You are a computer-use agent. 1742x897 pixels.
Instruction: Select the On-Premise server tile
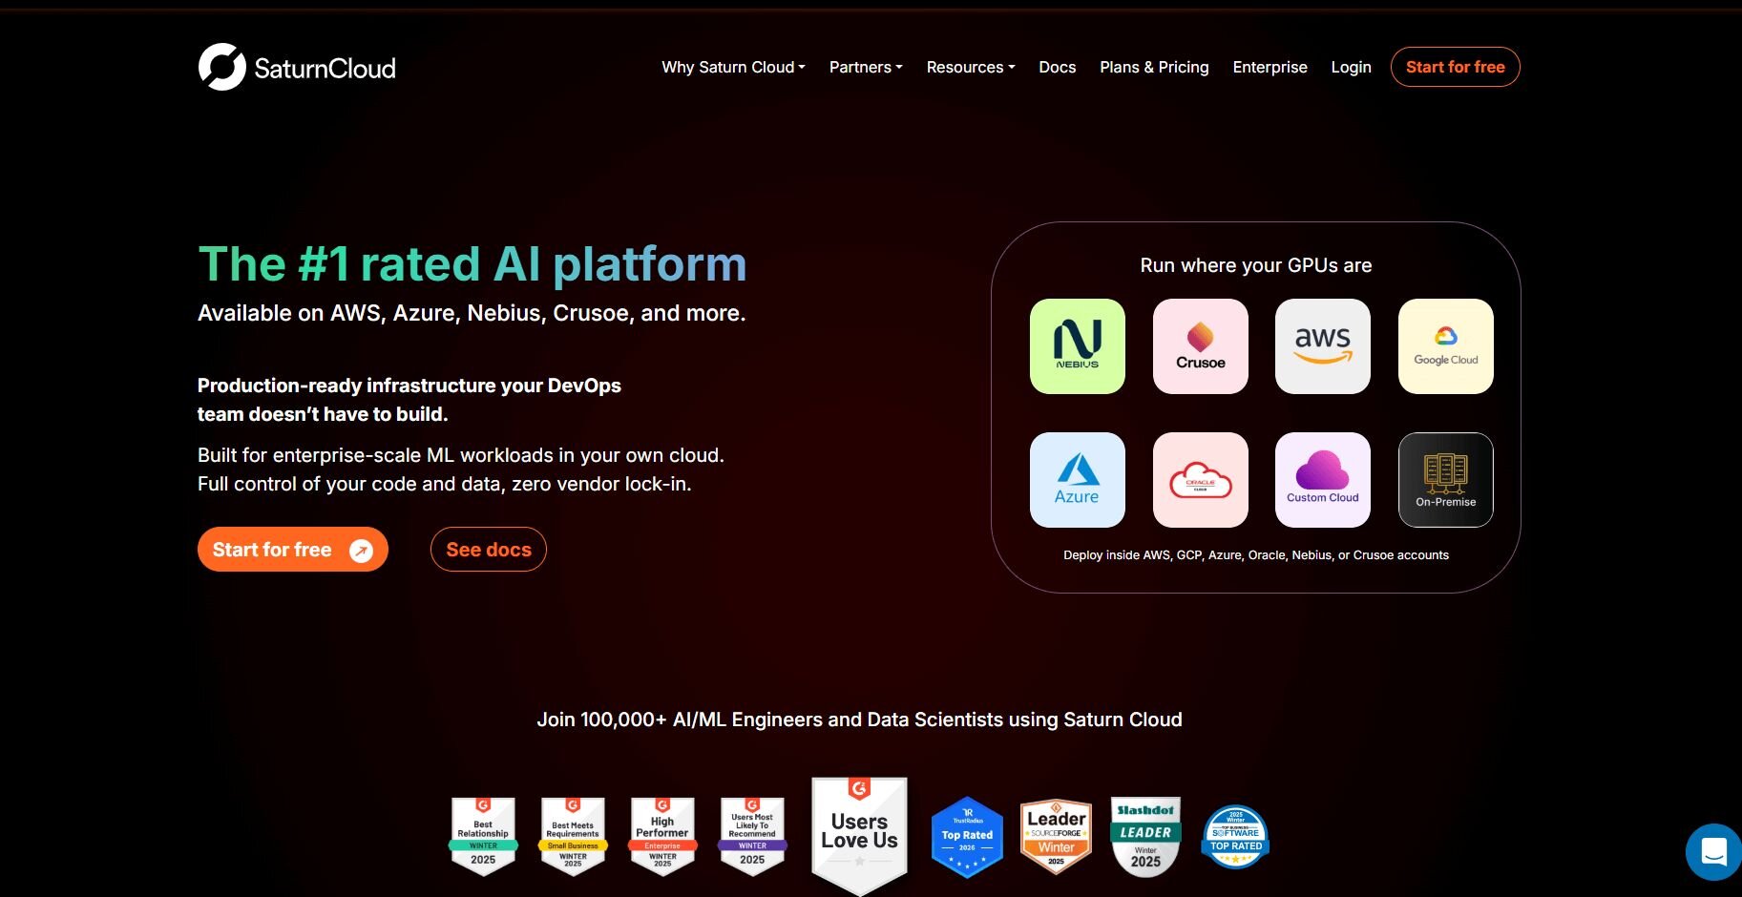point(1445,480)
